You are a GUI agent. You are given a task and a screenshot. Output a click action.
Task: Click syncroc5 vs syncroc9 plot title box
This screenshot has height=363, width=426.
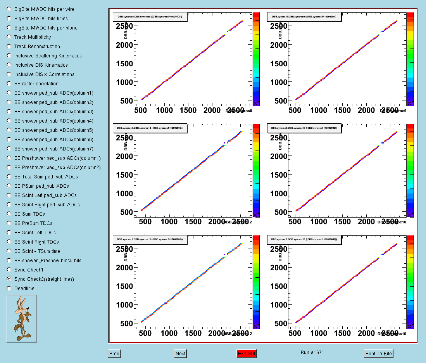pyautogui.click(x=304, y=17)
